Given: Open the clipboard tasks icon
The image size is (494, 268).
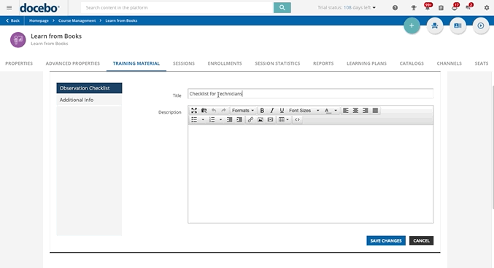Looking at the screenshot, I should (x=441, y=8).
